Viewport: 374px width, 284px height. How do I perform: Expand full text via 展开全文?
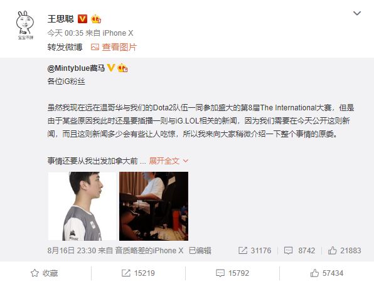[x=164, y=161]
